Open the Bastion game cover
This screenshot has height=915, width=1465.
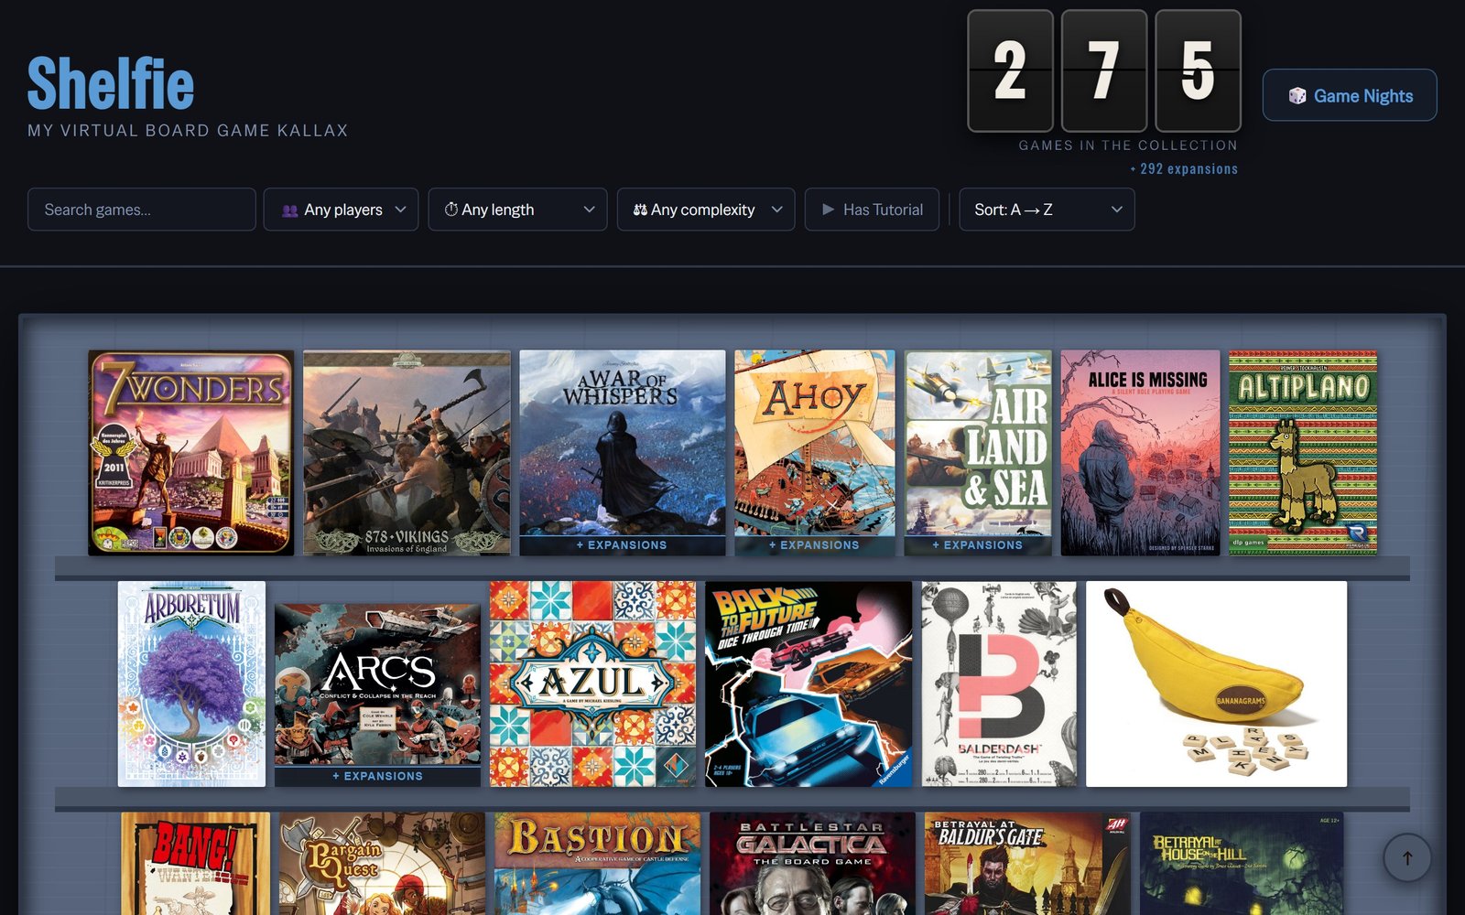click(598, 864)
